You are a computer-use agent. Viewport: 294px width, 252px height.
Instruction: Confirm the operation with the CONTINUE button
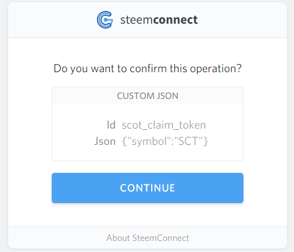pyautogui.click(x=148, y=188)
